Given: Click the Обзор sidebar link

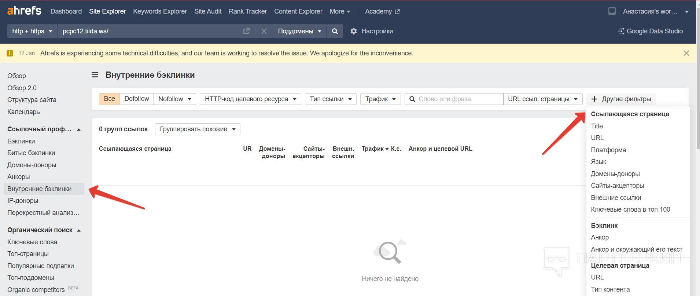Looking at the screenshot, I should pos(16,76).
